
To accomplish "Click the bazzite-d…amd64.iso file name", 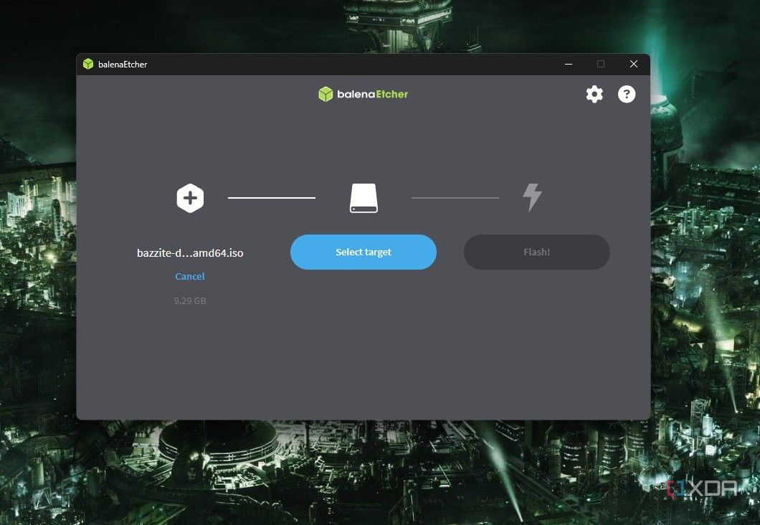I will pyautogui.click(x=190, y=252).
